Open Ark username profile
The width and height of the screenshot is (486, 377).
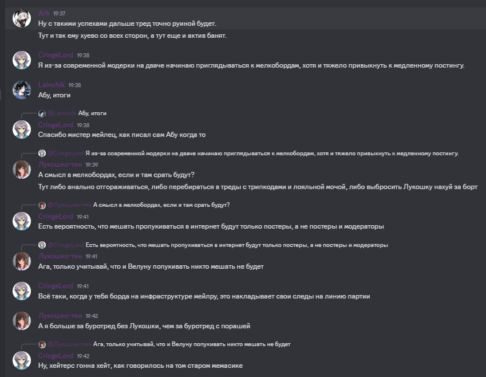[44, 13]
